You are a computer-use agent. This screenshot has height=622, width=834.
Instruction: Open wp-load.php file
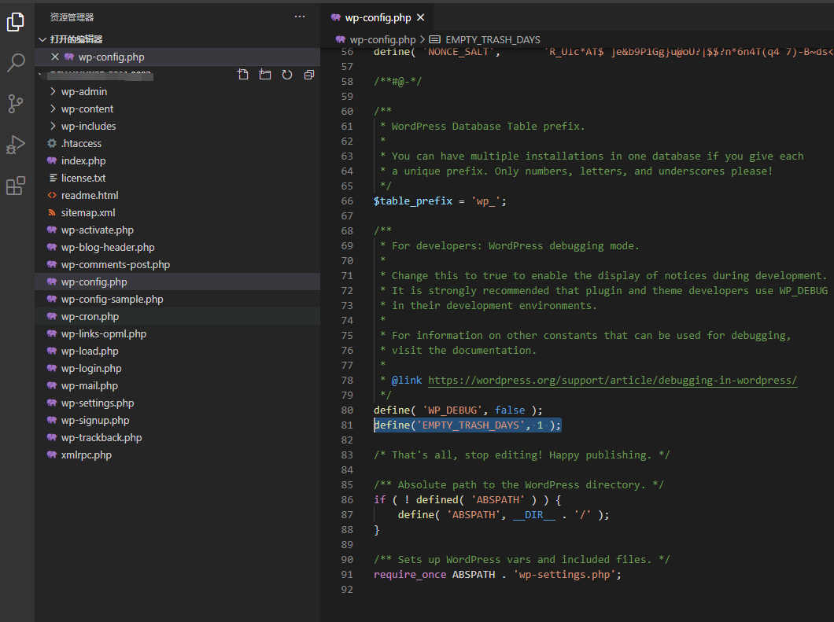178,351
